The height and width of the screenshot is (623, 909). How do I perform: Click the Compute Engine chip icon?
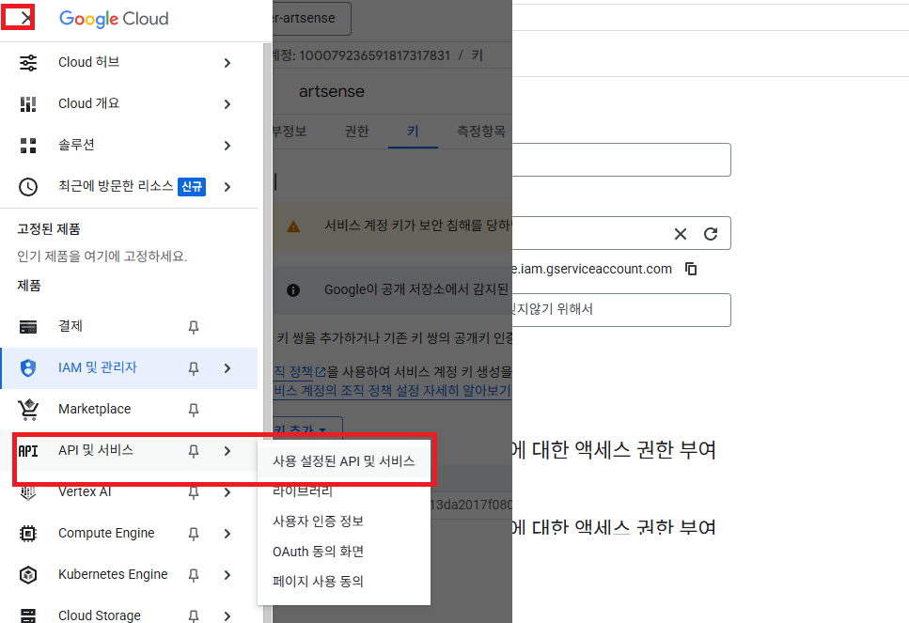(28, 534)
